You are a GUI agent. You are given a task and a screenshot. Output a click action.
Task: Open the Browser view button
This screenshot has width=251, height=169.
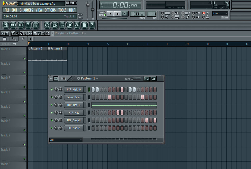[28, 25]
